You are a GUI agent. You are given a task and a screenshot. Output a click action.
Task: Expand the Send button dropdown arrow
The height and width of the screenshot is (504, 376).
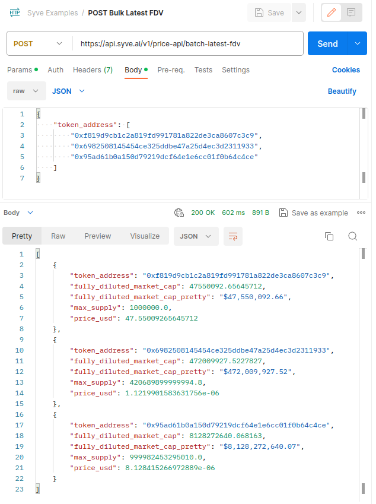pyautogui.click(x=358, y=43)
